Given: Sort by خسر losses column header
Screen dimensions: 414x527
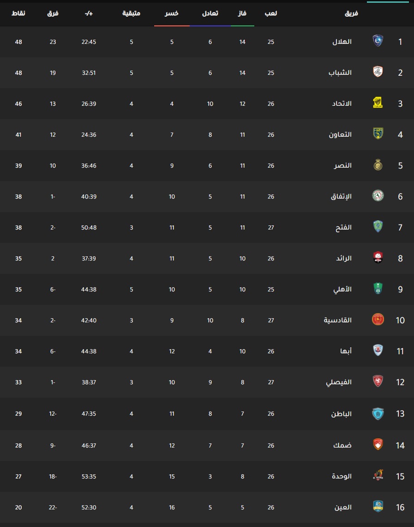Looking at the screenshot, I should click(172, 13).
